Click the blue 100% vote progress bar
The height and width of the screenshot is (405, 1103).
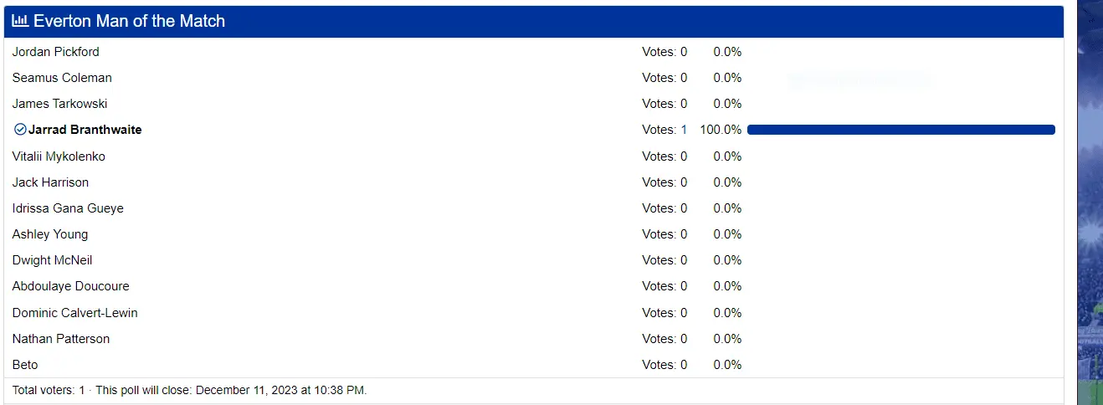pyautogui.click(x=900, y=130)
